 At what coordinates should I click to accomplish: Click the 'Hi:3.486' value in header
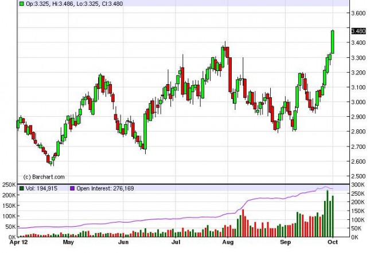(x=63, y=3)
